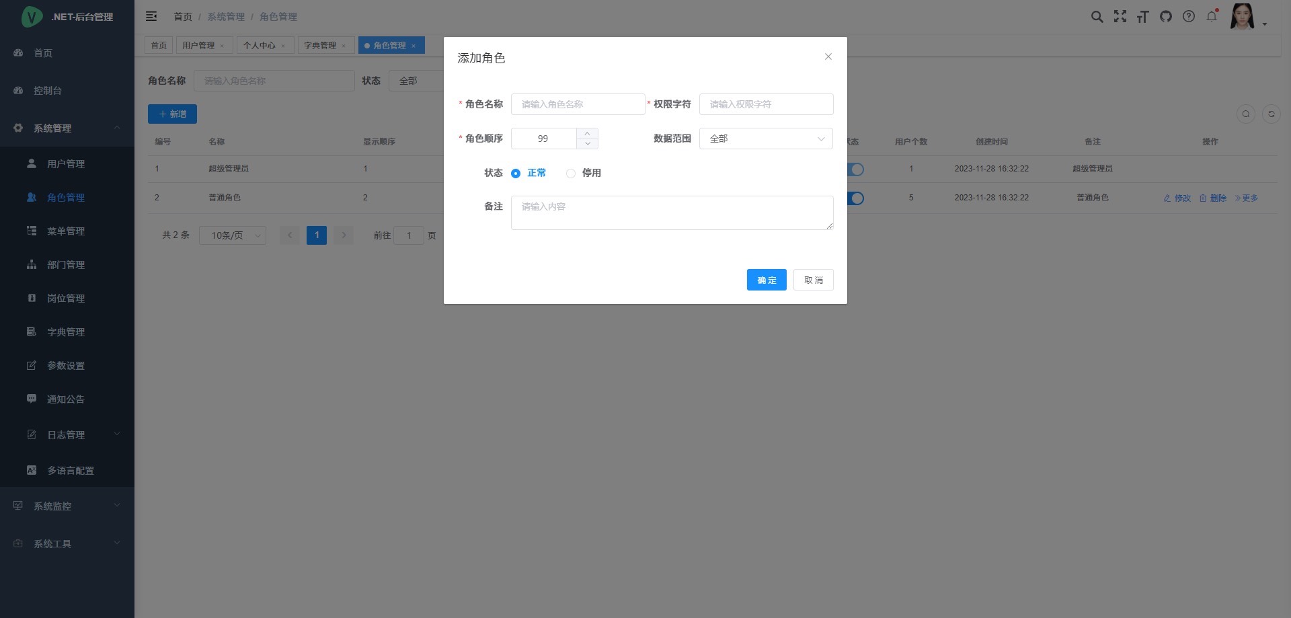The width and height of the screenshot is (1291, 618).
Task: Toggle fullscreen mode icon
Action: (x=1120, y=17)
